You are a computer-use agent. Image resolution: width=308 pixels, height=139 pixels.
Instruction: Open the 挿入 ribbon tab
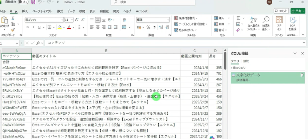(x=25, y=11)
